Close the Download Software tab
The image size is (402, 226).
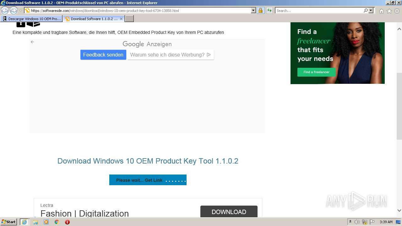click(x=121, y=19)
